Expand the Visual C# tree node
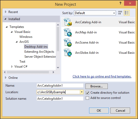138x119 pixels. 12,67
